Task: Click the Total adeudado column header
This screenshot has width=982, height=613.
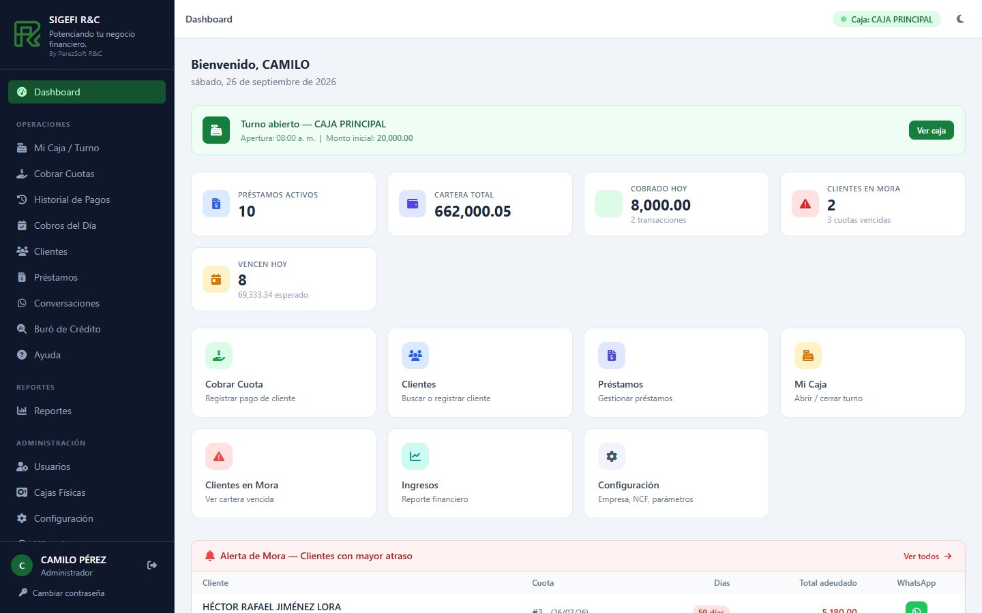Action: point(828,583)
